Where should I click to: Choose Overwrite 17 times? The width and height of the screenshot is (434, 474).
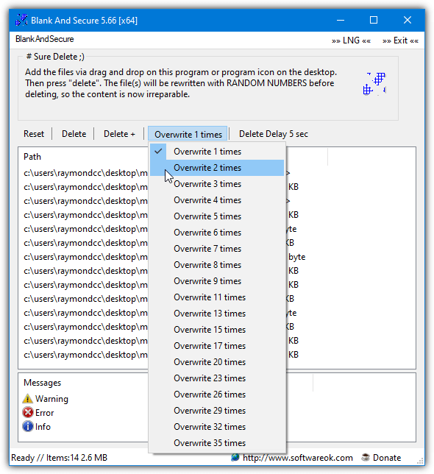click(x=217, y=346)
